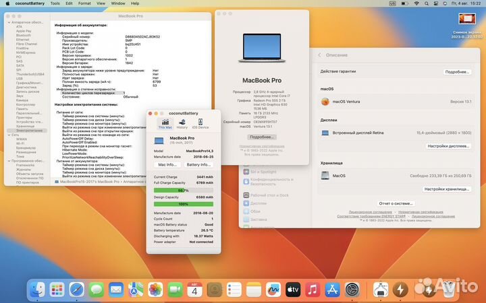Go back with the chevron beside Описание
The image size is (486, 303).
tap(319, 55)
